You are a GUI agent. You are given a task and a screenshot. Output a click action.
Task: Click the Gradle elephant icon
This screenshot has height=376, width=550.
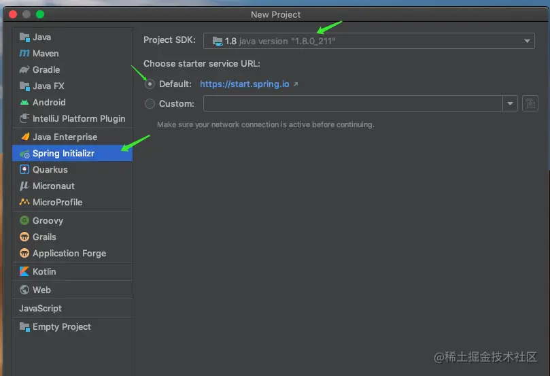coord(24,69)
